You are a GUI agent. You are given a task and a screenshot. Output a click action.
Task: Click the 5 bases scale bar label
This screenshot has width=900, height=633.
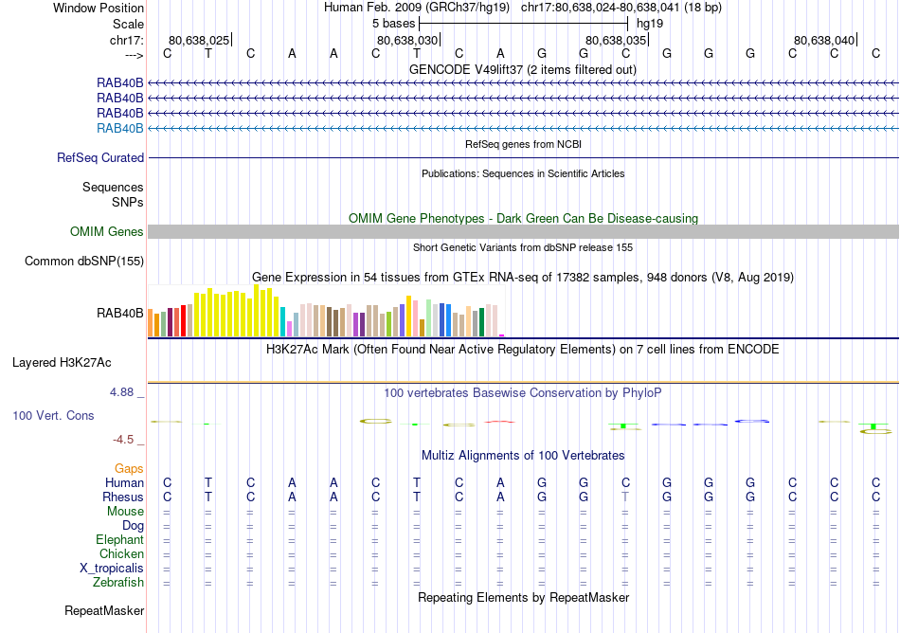coord(393,24)
